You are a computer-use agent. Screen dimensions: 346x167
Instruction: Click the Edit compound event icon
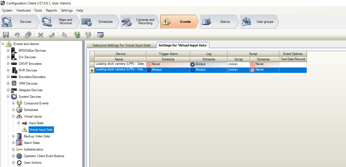click(x=88, y=35)
